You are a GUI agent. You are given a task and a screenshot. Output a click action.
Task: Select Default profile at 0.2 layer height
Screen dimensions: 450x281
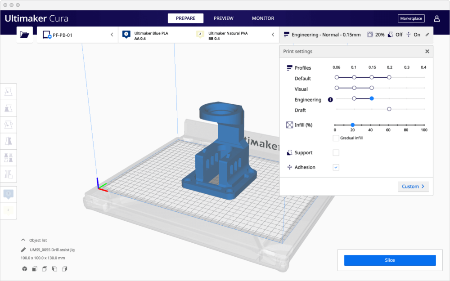pos(389,77)
